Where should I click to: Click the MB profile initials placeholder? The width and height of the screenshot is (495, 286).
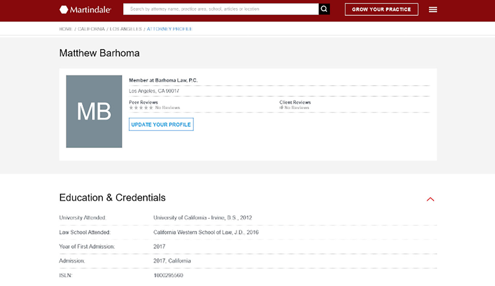tap(94, 111)
